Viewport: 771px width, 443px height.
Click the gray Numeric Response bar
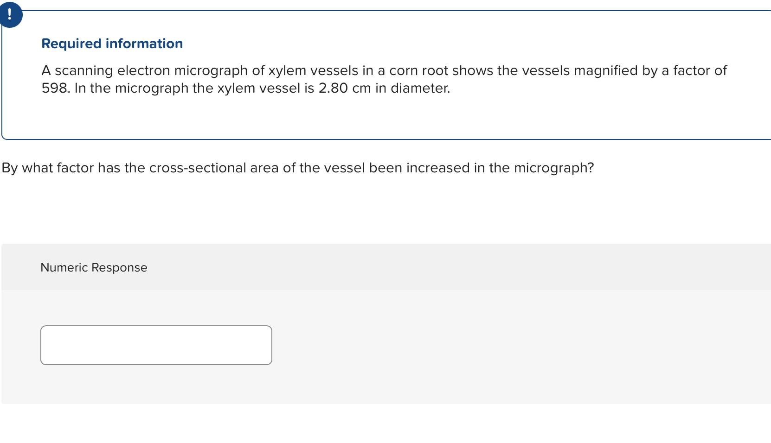pos(371,267)
